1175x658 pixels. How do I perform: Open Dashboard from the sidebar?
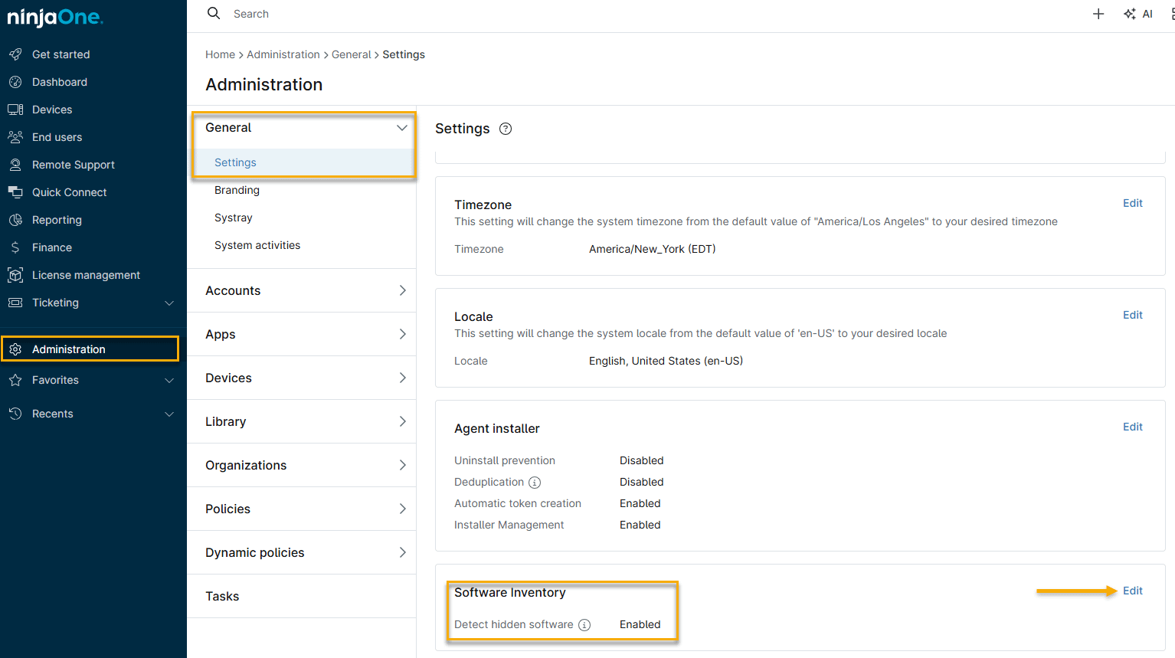(61, 82)
